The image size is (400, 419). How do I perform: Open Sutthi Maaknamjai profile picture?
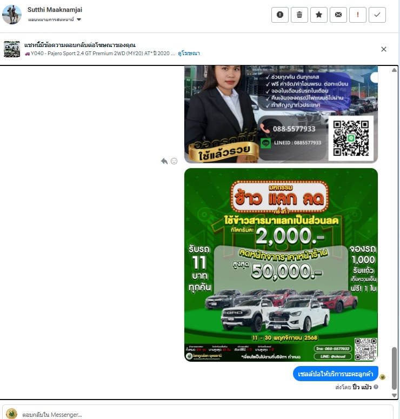[12, 15]
